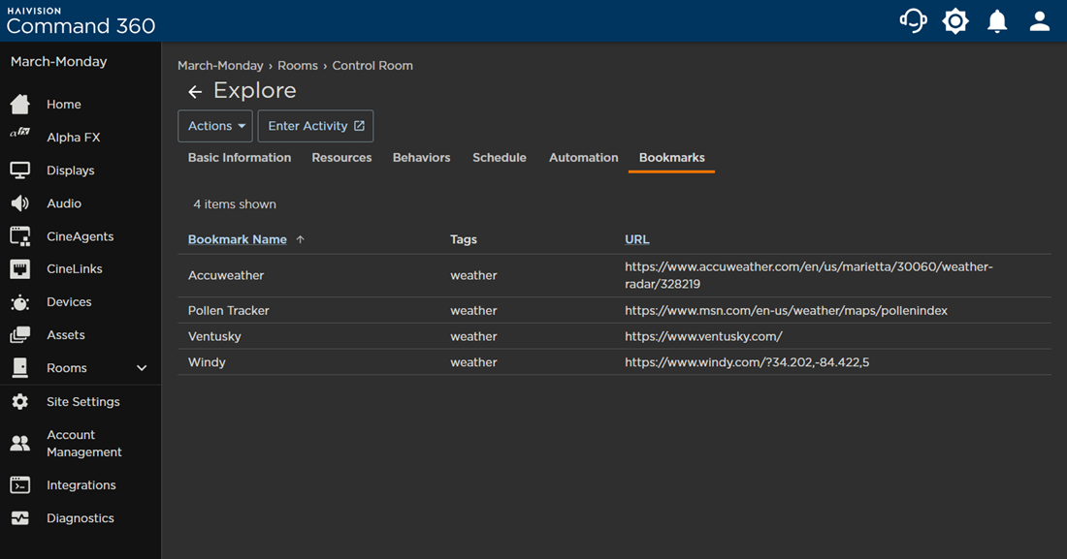Open the Home menu item
This screenshot has width=1067, height=559.
(x=64, y=104)
